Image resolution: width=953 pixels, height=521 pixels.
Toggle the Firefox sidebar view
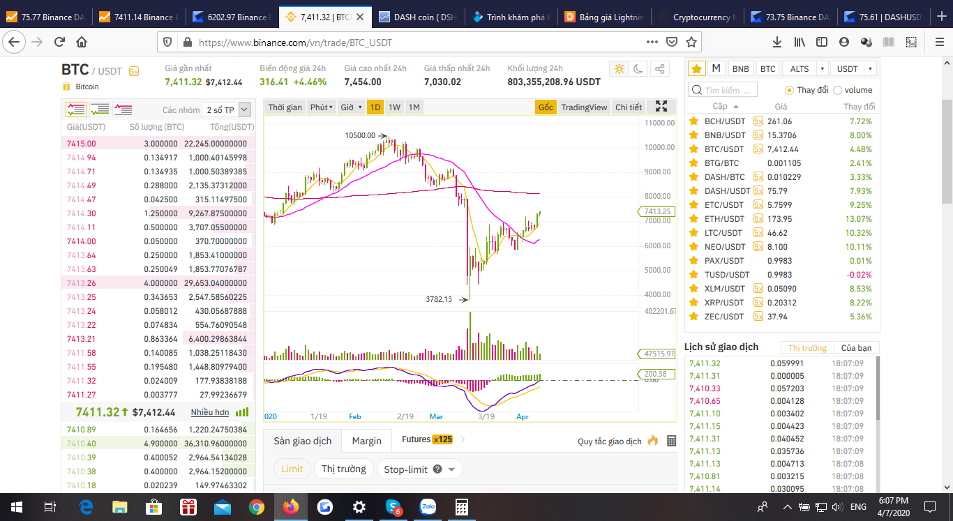point(822,42)
